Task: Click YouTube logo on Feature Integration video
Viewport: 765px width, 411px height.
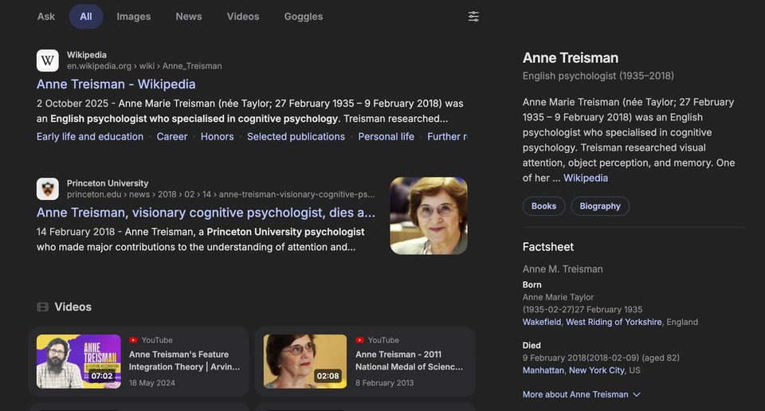Action: pos(133,340)
